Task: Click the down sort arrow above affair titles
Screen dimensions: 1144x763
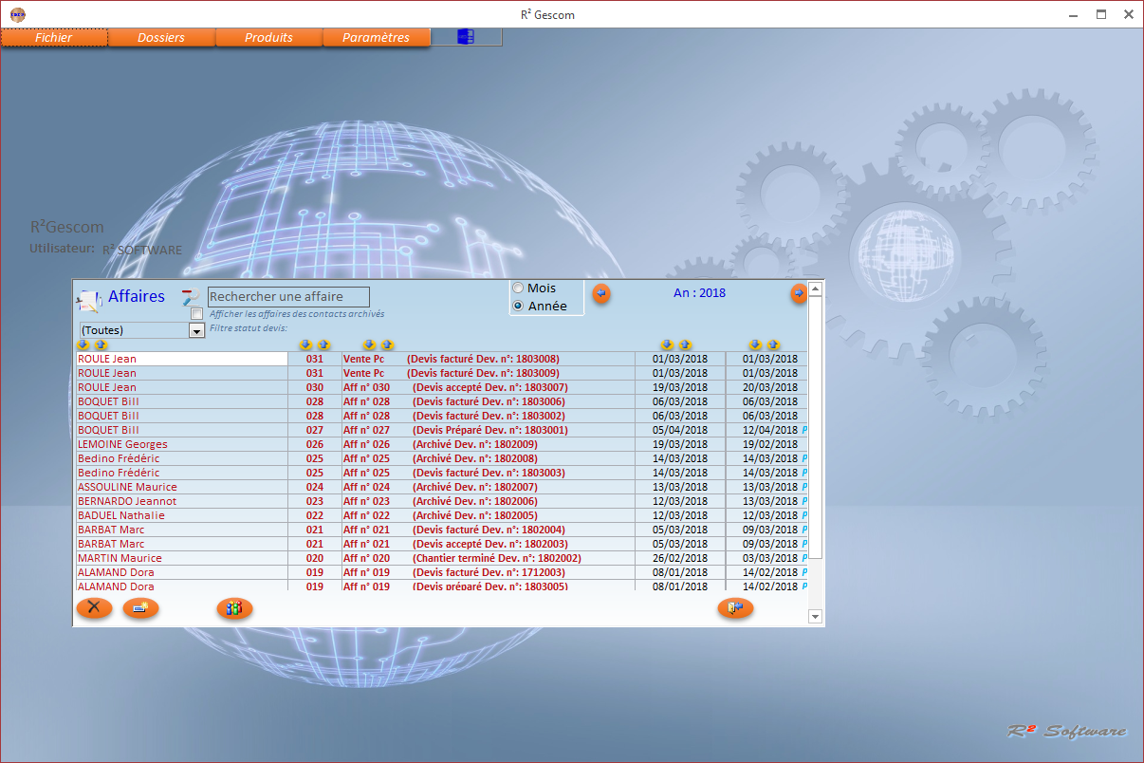Action: [x=369, y=344]
